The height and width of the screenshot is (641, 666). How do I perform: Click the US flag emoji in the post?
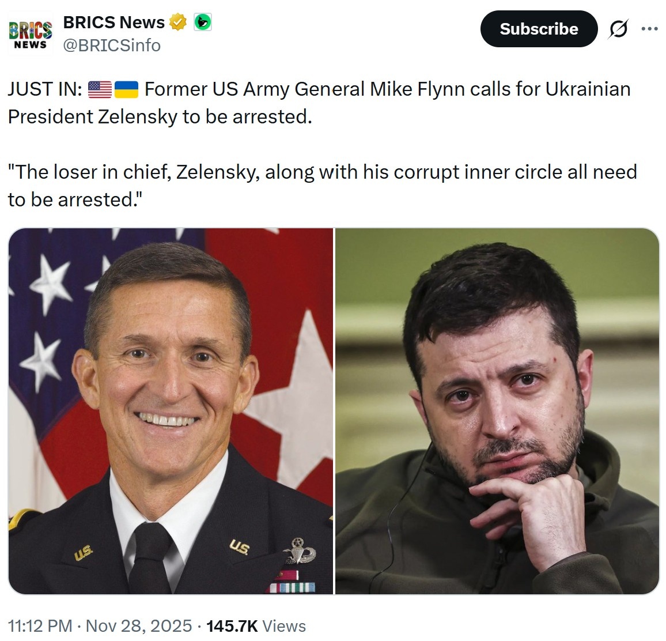[x=100, y=89]
